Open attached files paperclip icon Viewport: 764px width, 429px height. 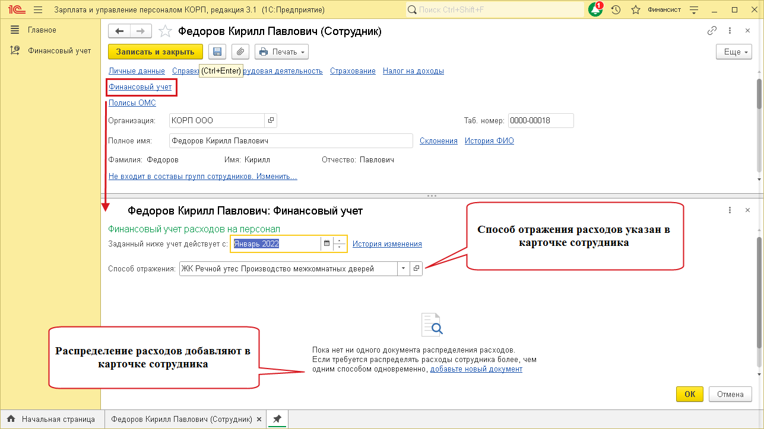(240, 52)
